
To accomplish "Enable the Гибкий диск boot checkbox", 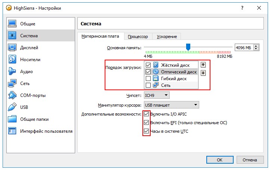I will pos(148,79).
